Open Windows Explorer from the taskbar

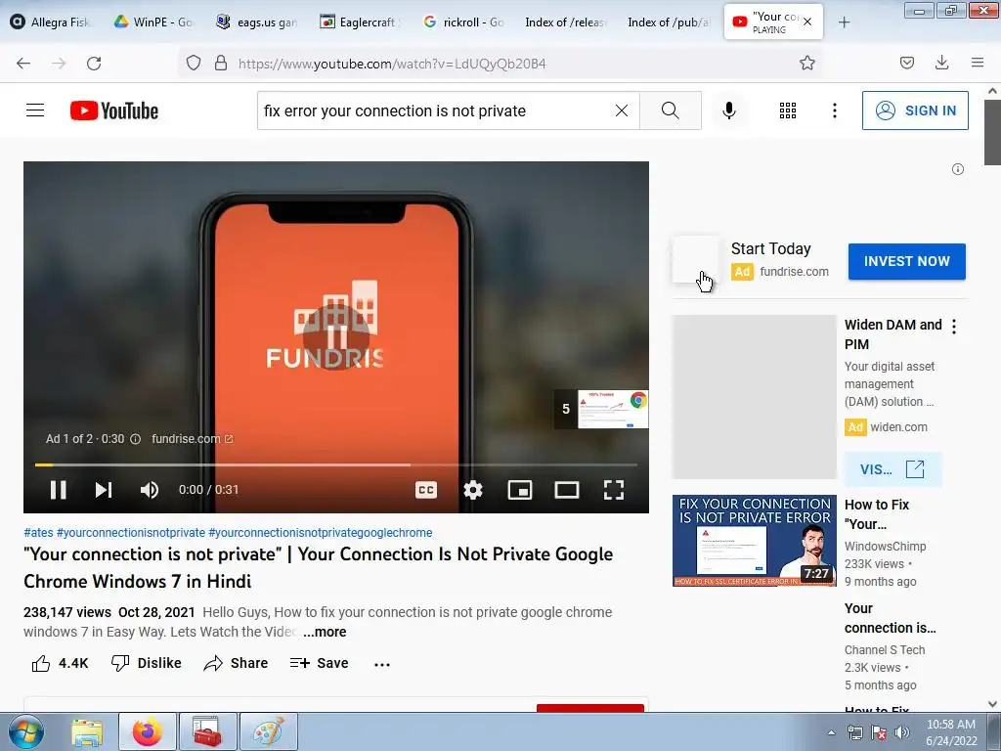tap(87, 731)
